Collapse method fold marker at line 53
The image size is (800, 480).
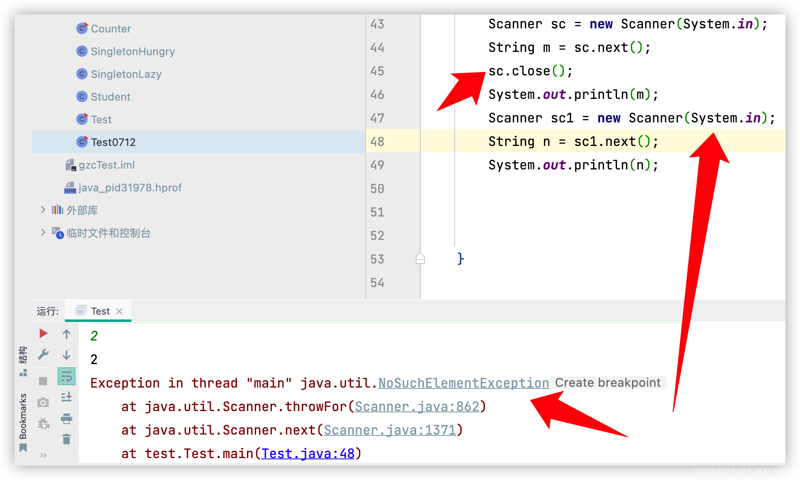[x=420, y=258]
